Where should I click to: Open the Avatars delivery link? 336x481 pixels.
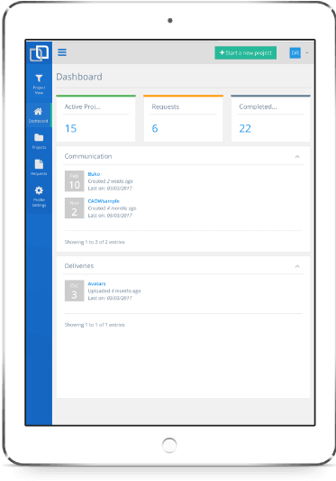[x=96, y=283]
